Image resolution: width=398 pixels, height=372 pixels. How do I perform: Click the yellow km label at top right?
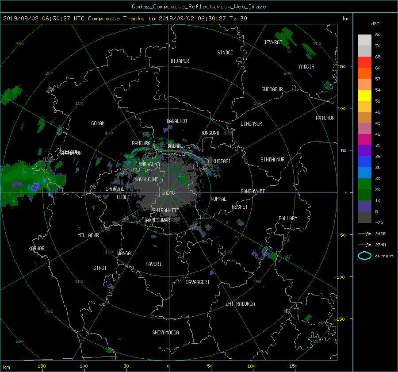pos(346,19)
